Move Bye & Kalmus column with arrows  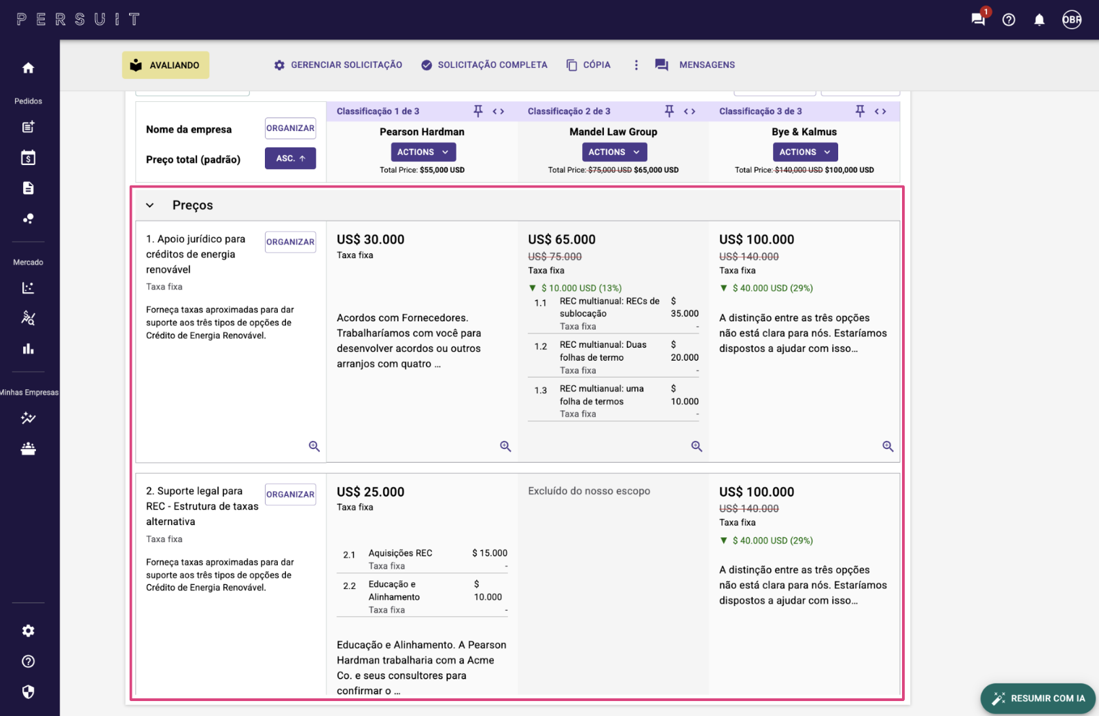click(880, 111)
